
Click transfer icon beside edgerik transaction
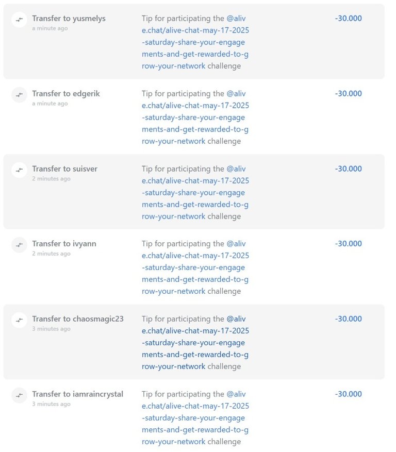coord(19,95)
